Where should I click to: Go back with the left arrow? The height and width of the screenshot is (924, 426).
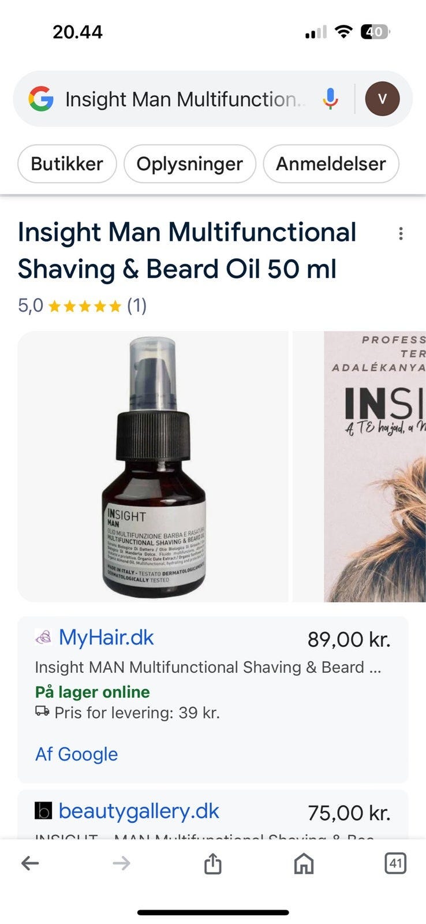[30, 863]
